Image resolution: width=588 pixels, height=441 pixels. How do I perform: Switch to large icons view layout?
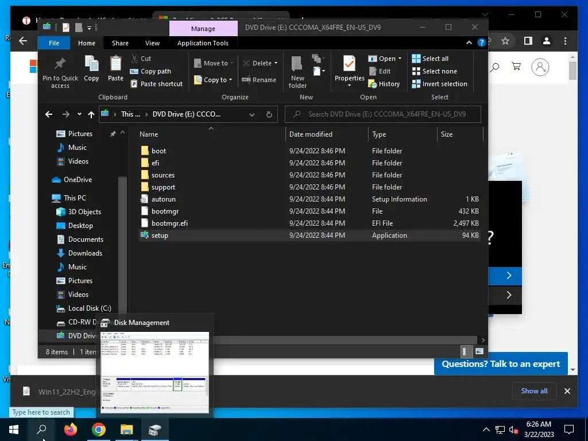(x=479, y=351)
